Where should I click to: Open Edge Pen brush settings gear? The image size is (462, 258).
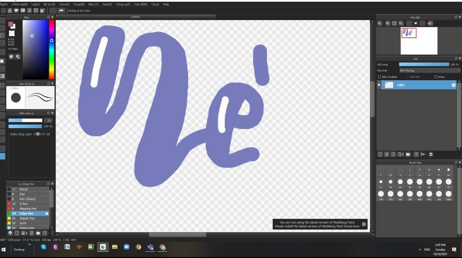click(x=46, y=213)
